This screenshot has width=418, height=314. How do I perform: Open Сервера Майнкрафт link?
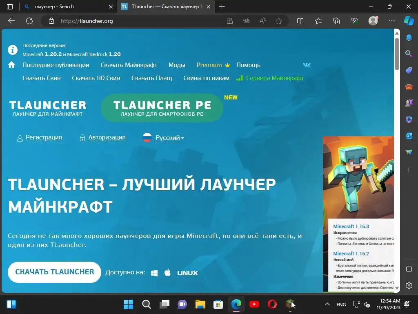(275, 78)
